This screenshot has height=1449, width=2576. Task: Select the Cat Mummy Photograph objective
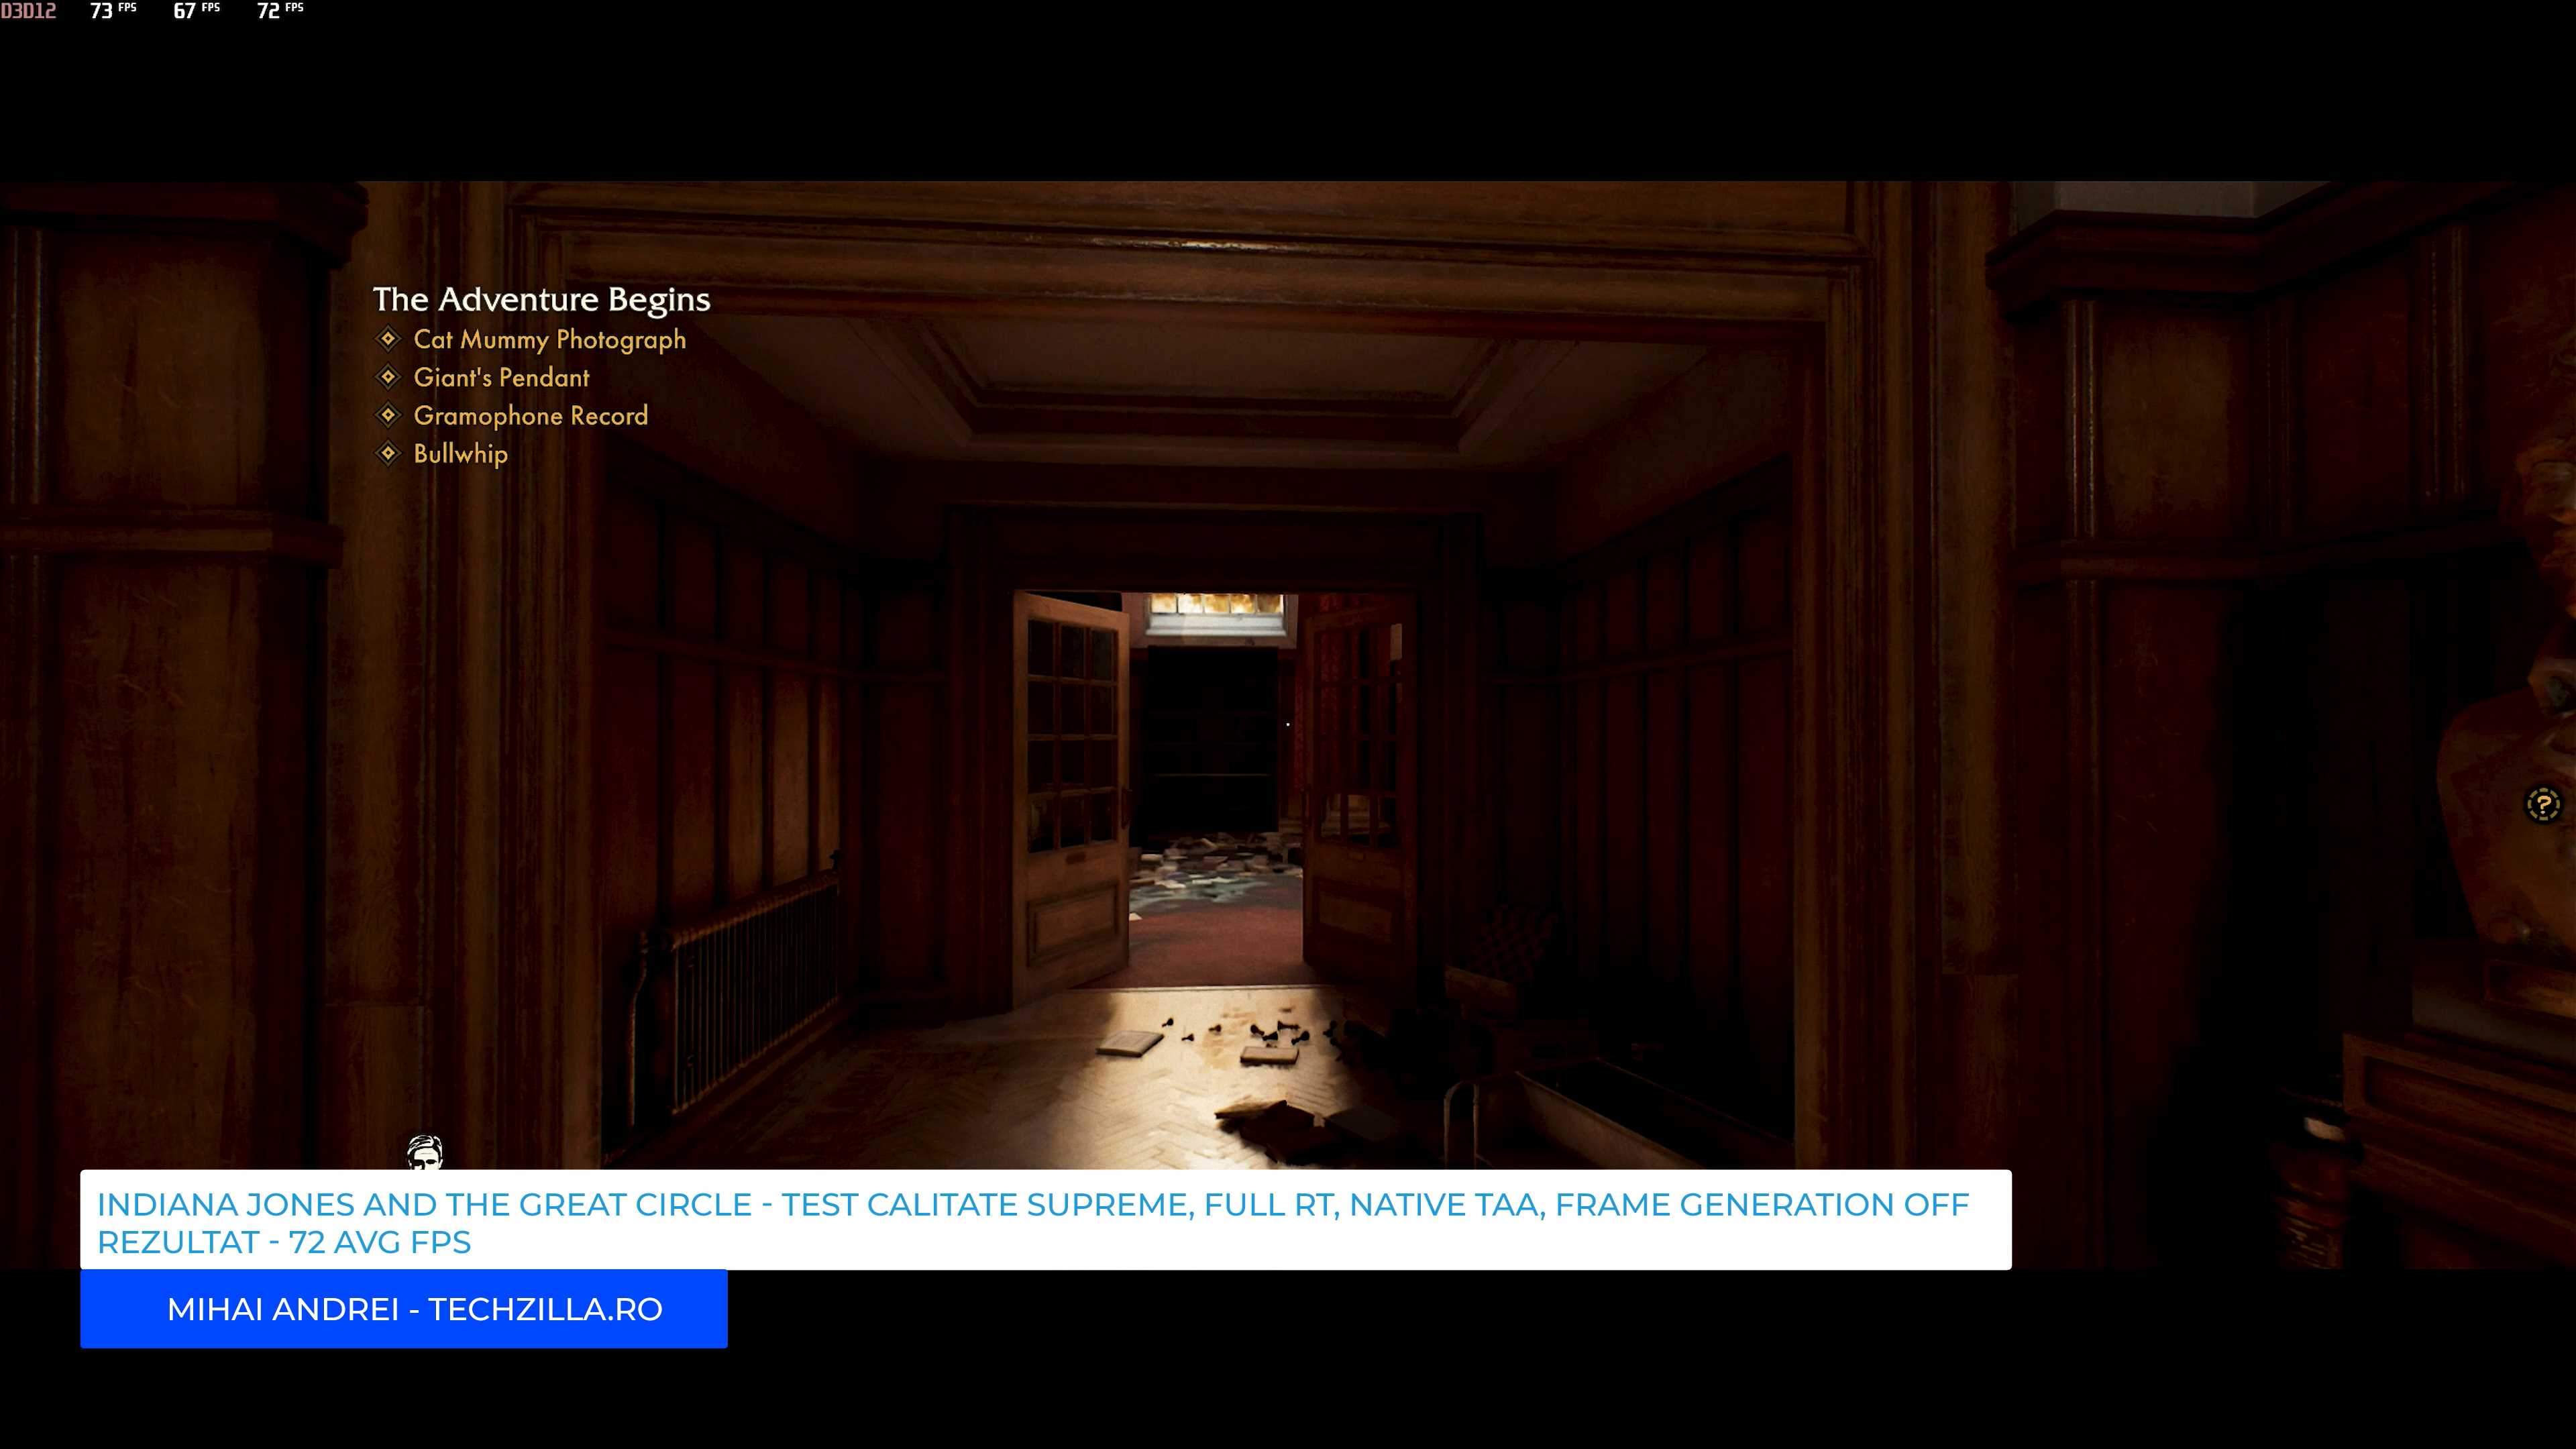click(x=549, y=340)
